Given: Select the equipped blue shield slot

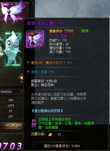Looking at the screenshot, I should tap(13, 49).
